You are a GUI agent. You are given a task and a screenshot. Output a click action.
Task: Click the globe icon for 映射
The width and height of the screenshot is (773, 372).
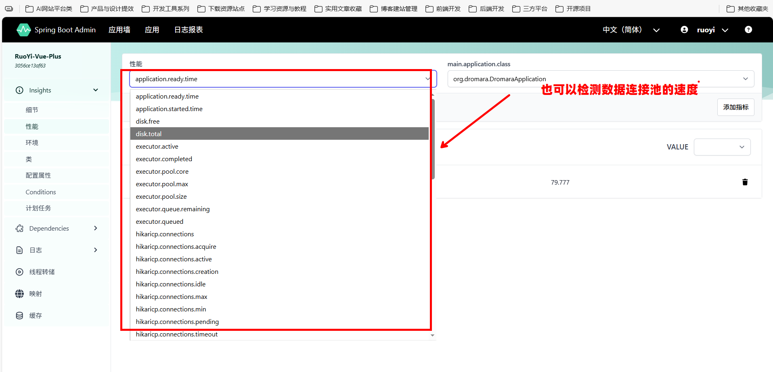19,294
